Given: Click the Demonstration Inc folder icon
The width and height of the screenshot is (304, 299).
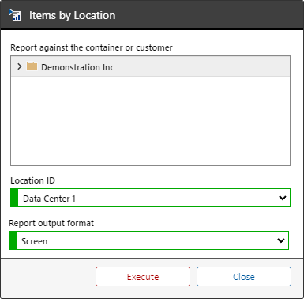Looking at the screenshot, I should click(32, 66).
